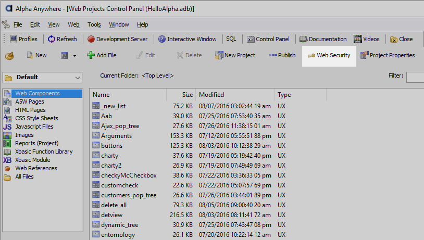Click Add File with green plus
424x240 pixels.
(x=102, y=55)
